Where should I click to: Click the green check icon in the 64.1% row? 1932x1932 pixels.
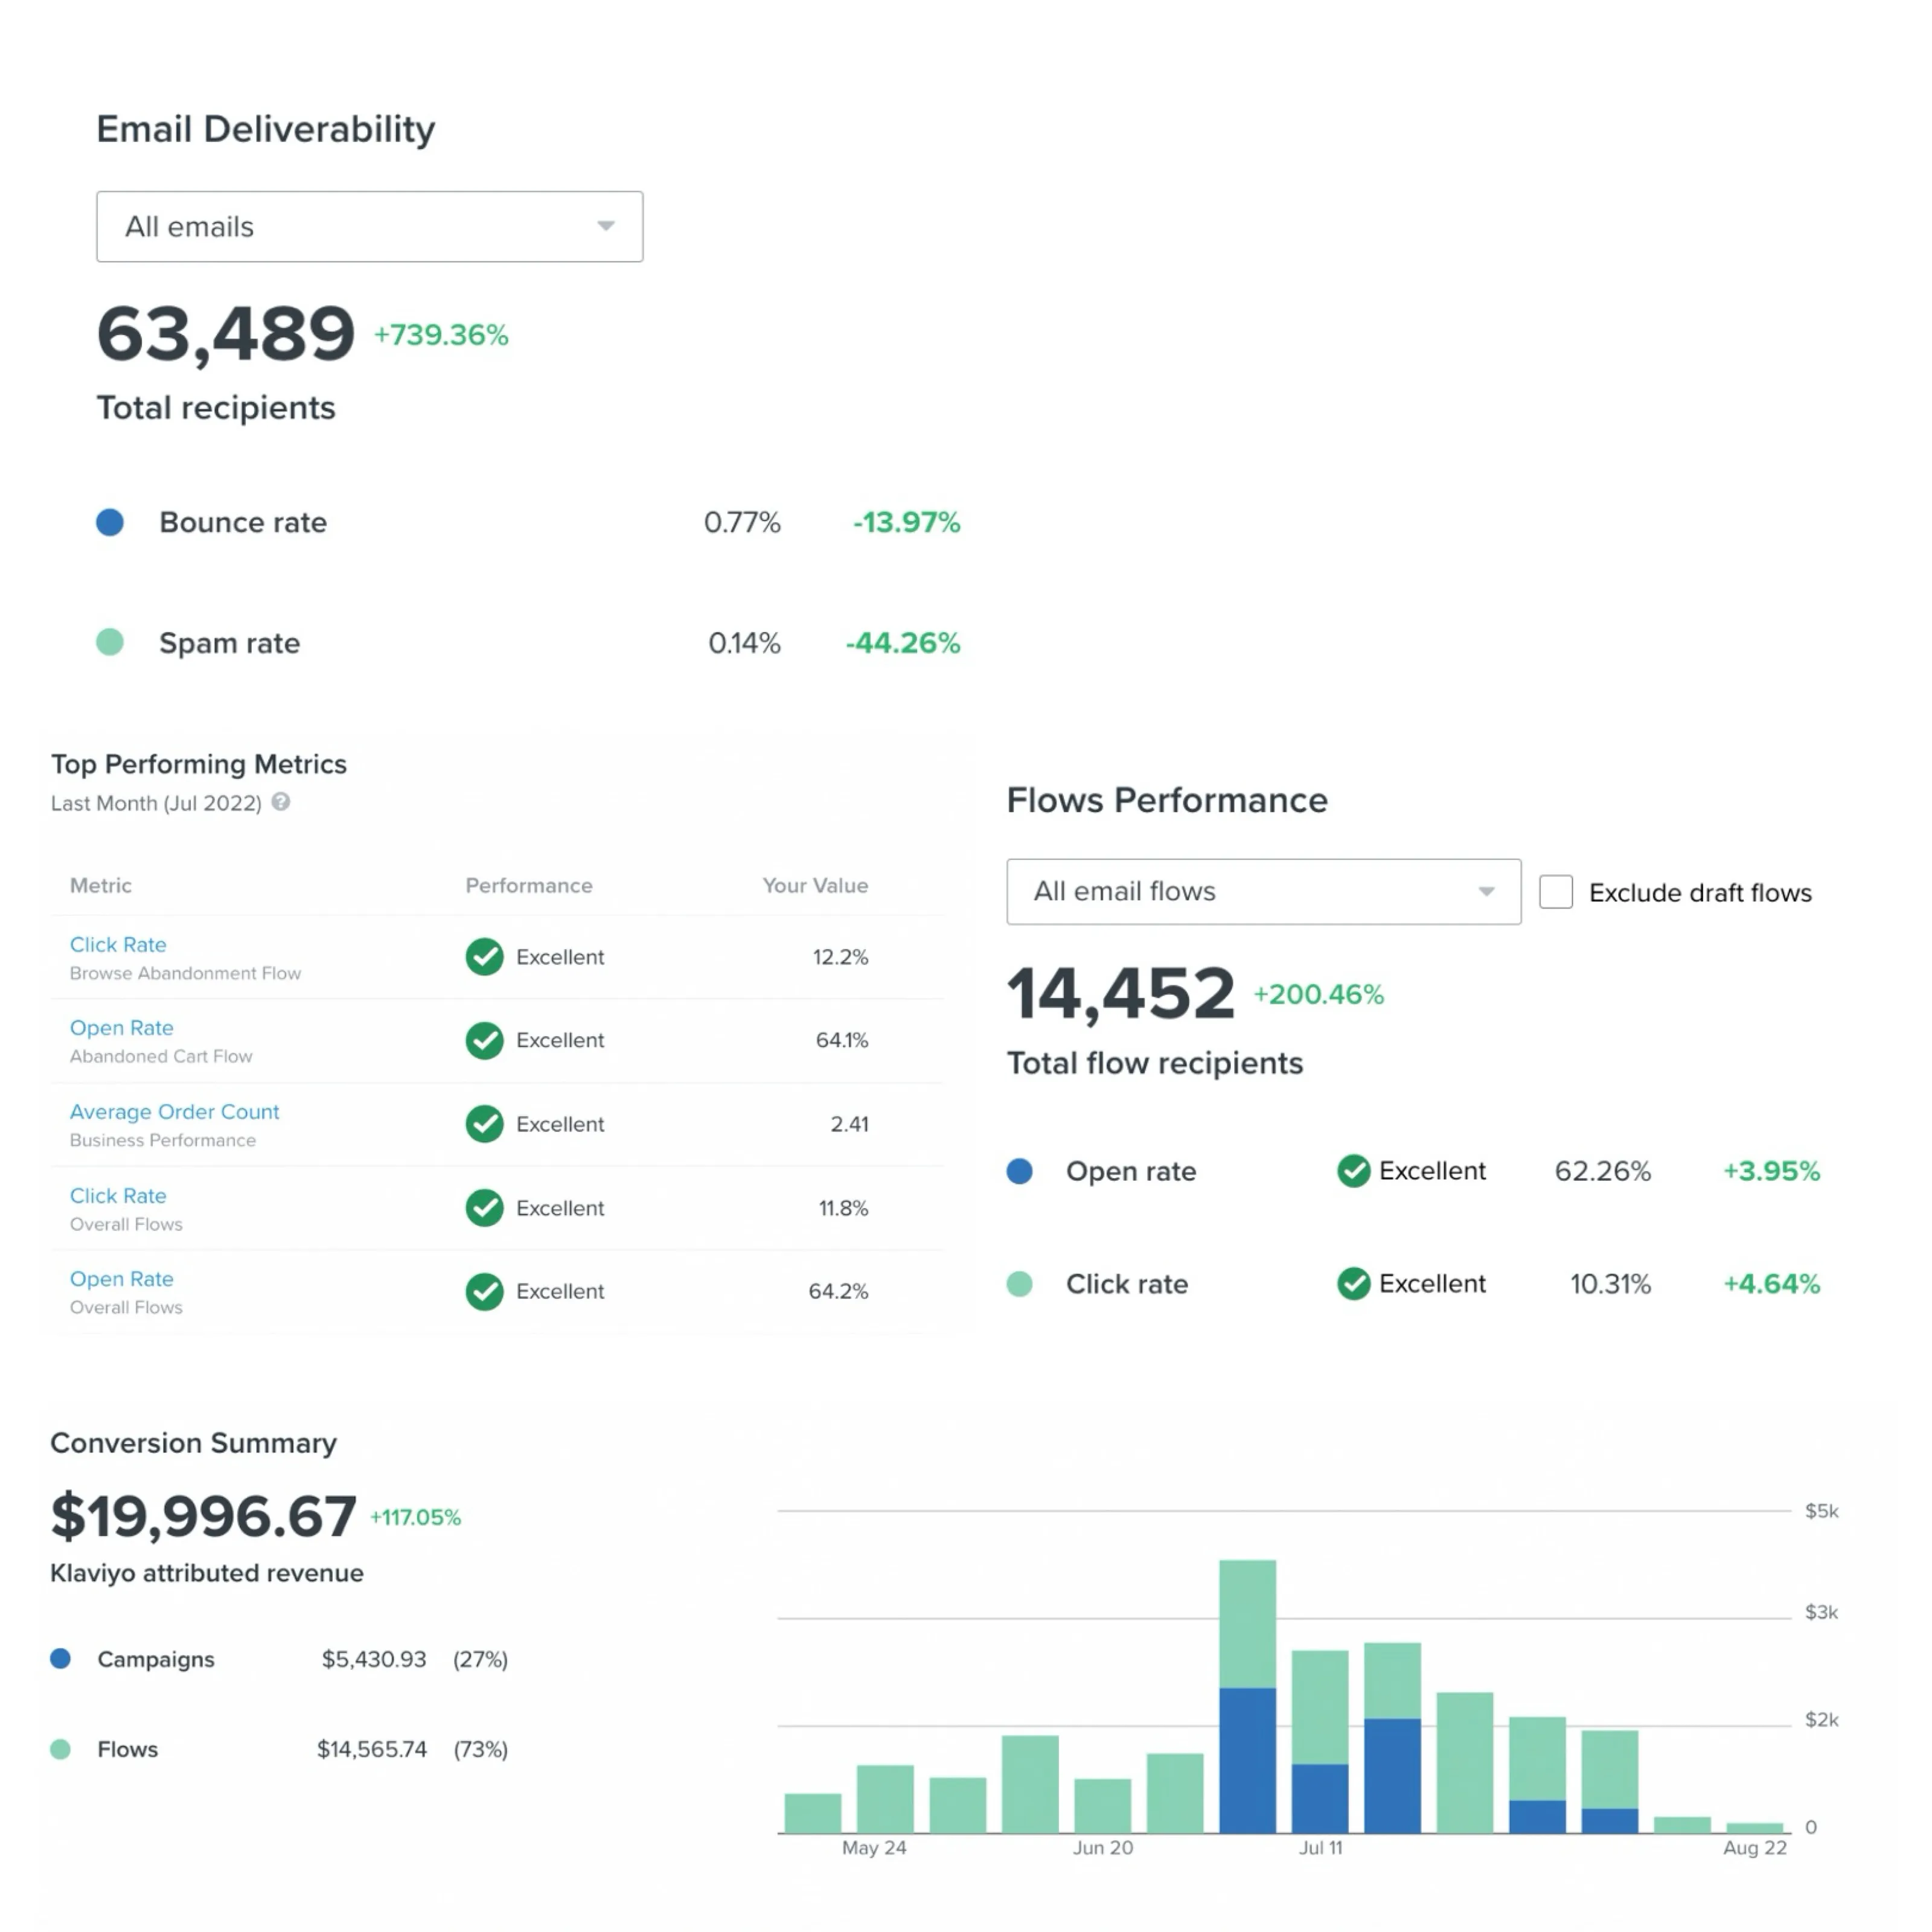tap(485, 1041)
